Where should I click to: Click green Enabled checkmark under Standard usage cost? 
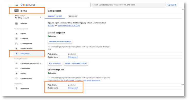[49, 36]
